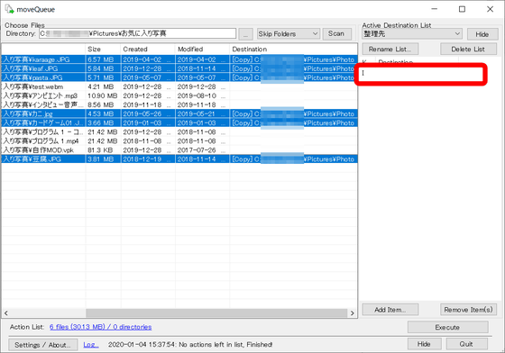Select the カニ.jpg file row
Screen dimensions: 505x353
[179, 113]
